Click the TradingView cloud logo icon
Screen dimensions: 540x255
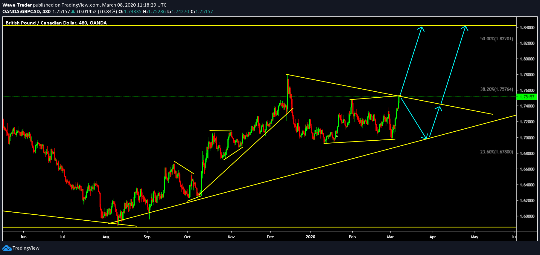7,248
